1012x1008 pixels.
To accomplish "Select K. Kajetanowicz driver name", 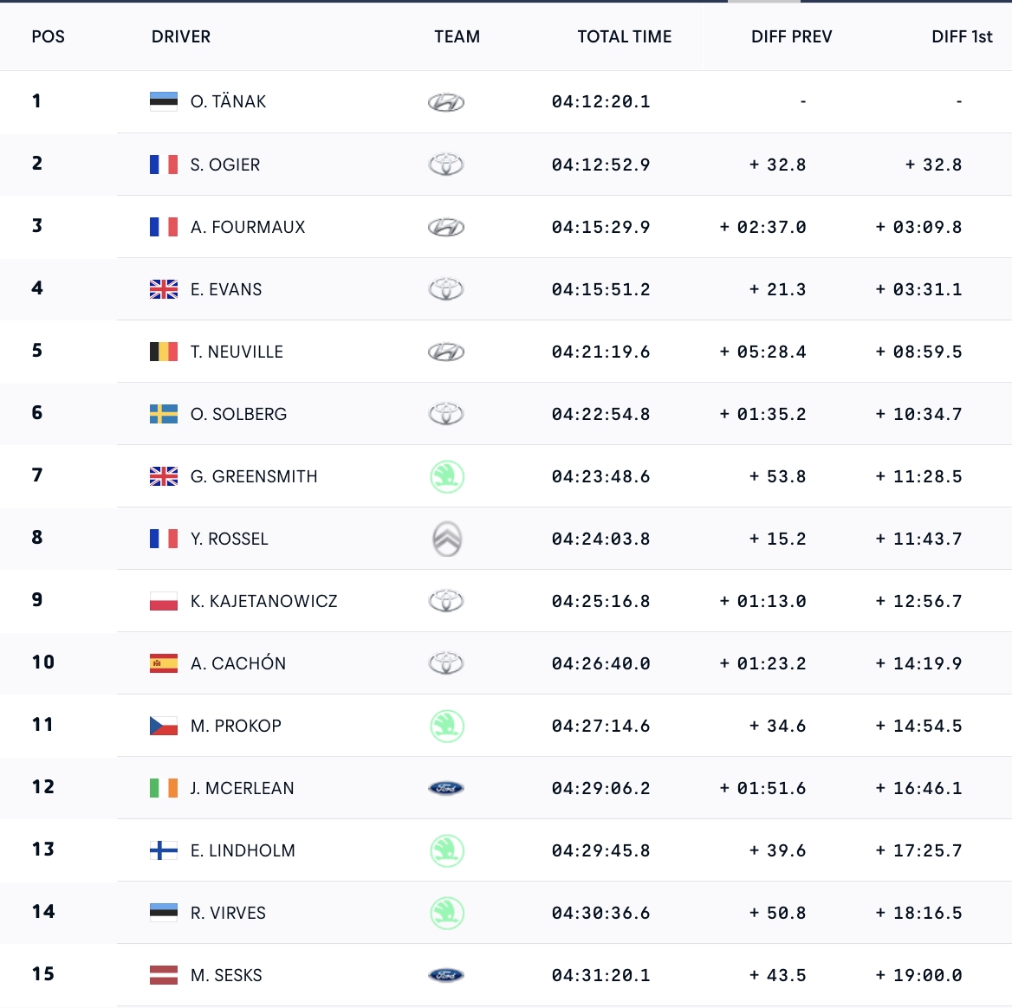I will coord(263,601).
